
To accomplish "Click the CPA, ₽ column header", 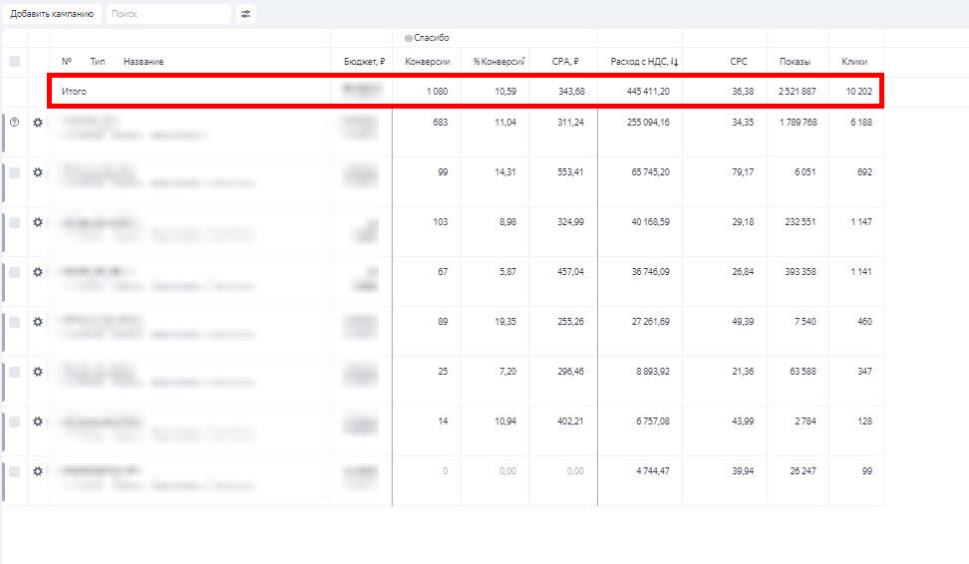I will coord(565,61).
